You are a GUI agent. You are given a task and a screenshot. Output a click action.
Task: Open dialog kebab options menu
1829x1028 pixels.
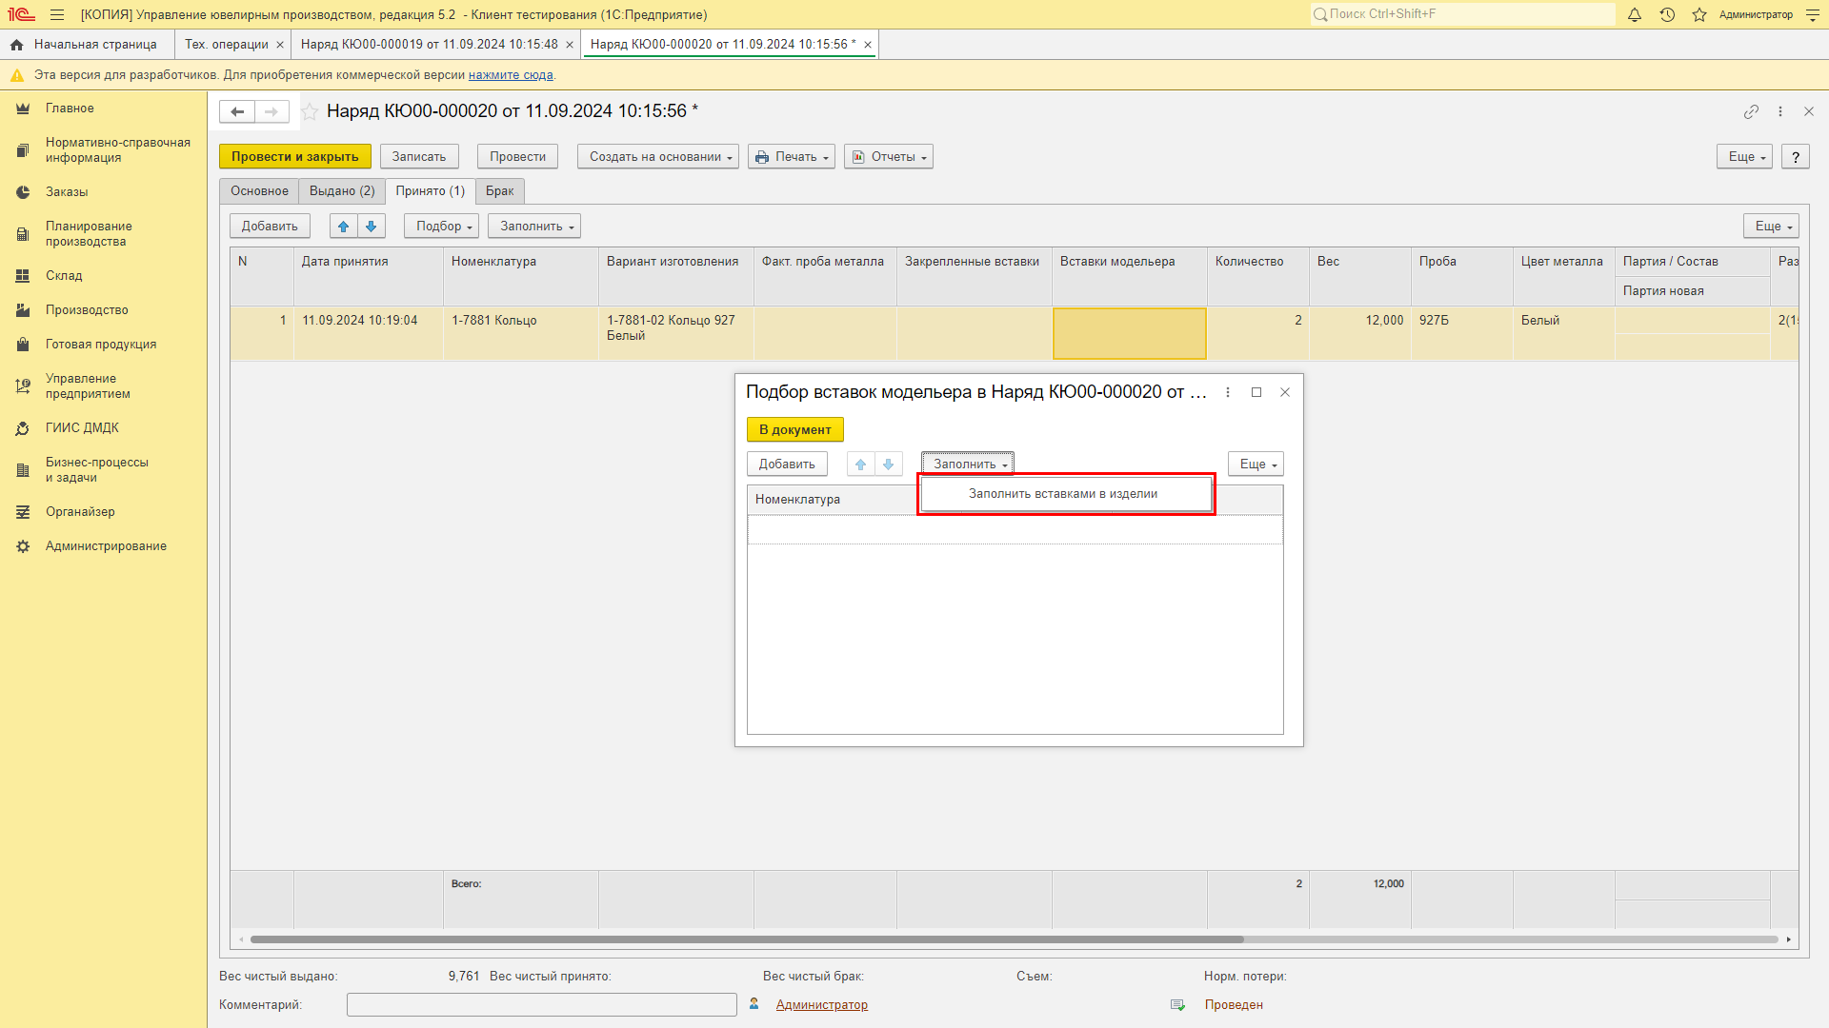1228,392
